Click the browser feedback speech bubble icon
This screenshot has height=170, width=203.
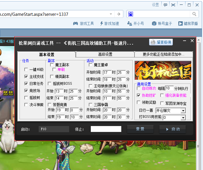coord(166,5)
